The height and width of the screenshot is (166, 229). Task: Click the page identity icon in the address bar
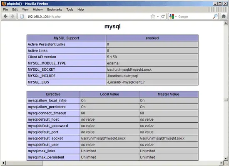pyautogui.click(x=22, y=16)
